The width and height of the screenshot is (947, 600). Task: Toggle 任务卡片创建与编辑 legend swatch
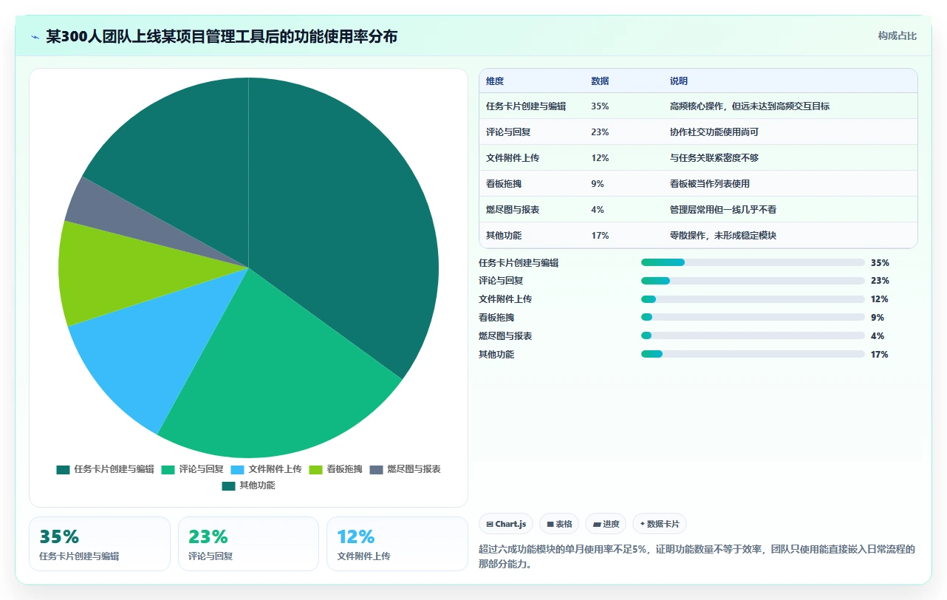pyautogui.click(x=64, y=469)
